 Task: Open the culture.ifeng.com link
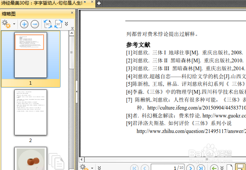tap(196, 108)
